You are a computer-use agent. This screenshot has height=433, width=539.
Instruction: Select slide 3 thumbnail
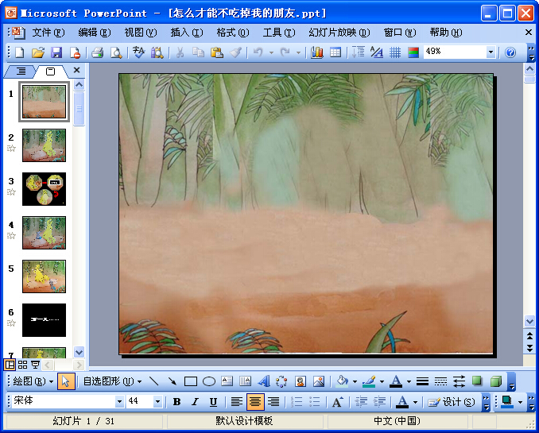[44, 189]
